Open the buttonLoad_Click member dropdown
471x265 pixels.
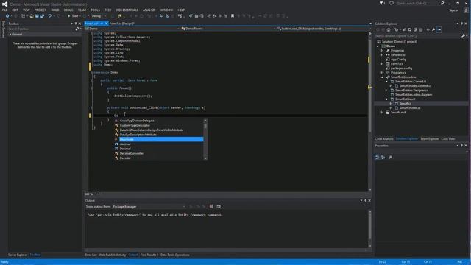(323, 29)
